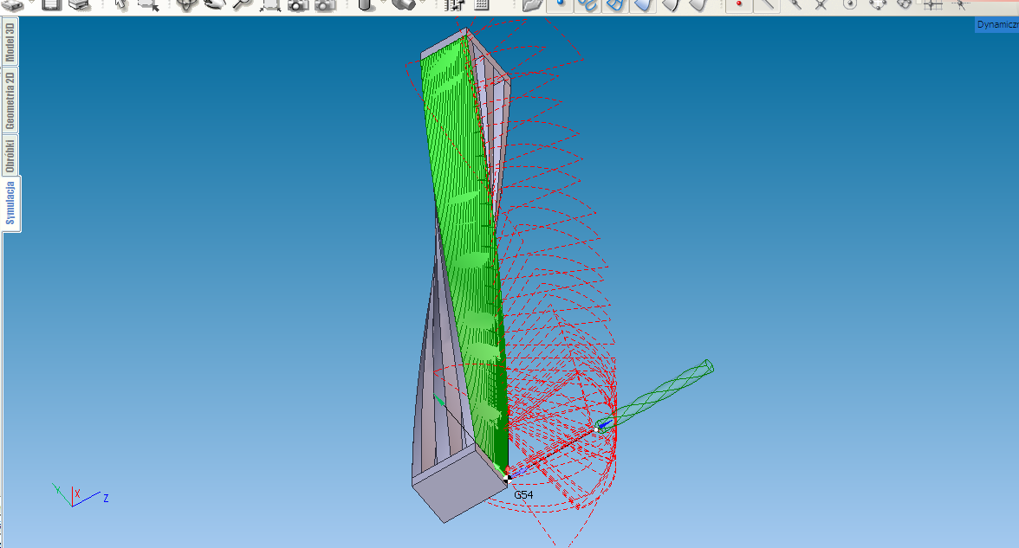Enable the endpoint snap icon
The width and height of the screenshot is (1019, 548).
pyautogui.click(x=794, y=4)
